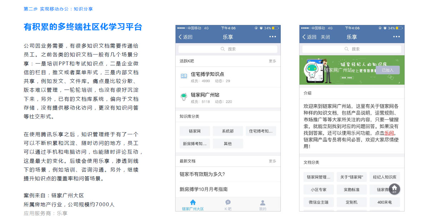Viewport: 427px width, 223px height.
Task: Select 小区专家 document category
Action: [319, 190]
